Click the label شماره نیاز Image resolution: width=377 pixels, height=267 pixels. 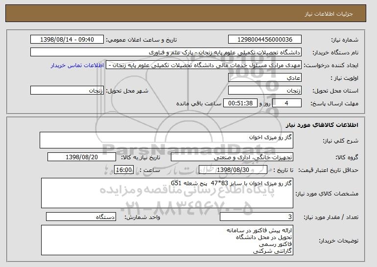(345, 40)
